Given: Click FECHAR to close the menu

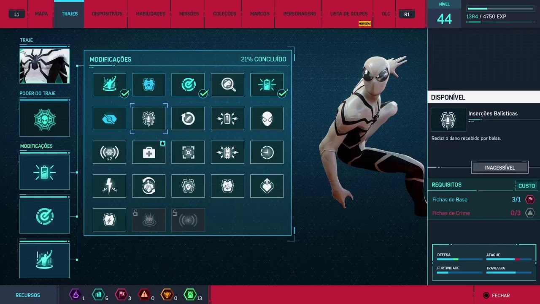Looking at the screenshot, I should click(496, 296).
